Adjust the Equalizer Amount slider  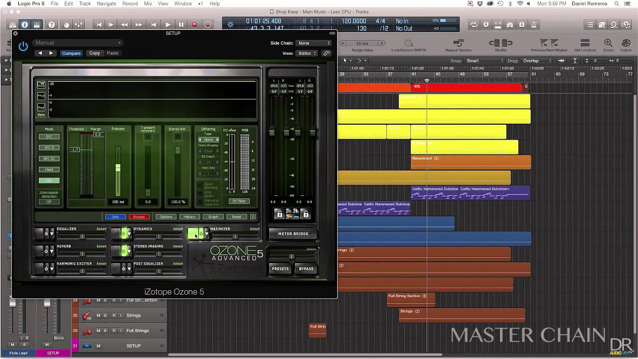tap(82, 237)
